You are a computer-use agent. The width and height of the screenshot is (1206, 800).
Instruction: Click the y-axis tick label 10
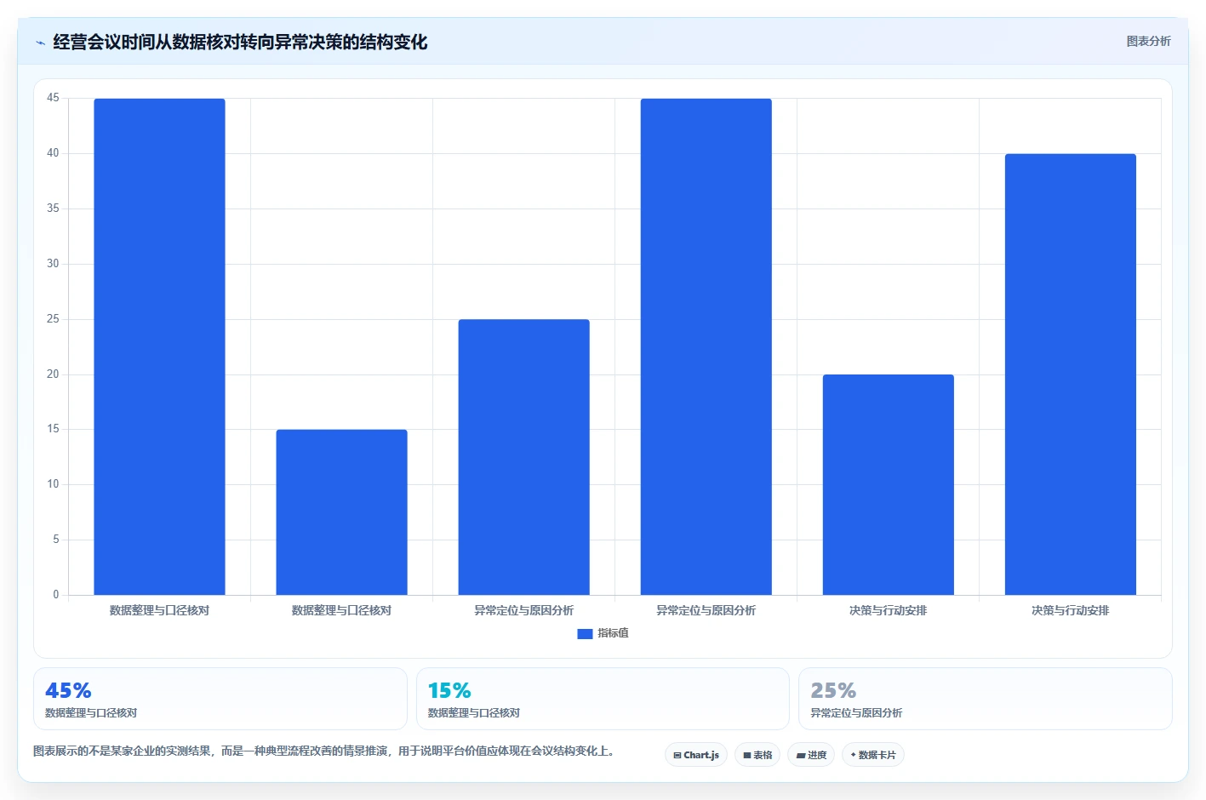click(53, 484)
